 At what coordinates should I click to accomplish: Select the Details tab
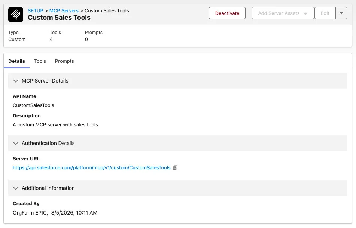16,61
